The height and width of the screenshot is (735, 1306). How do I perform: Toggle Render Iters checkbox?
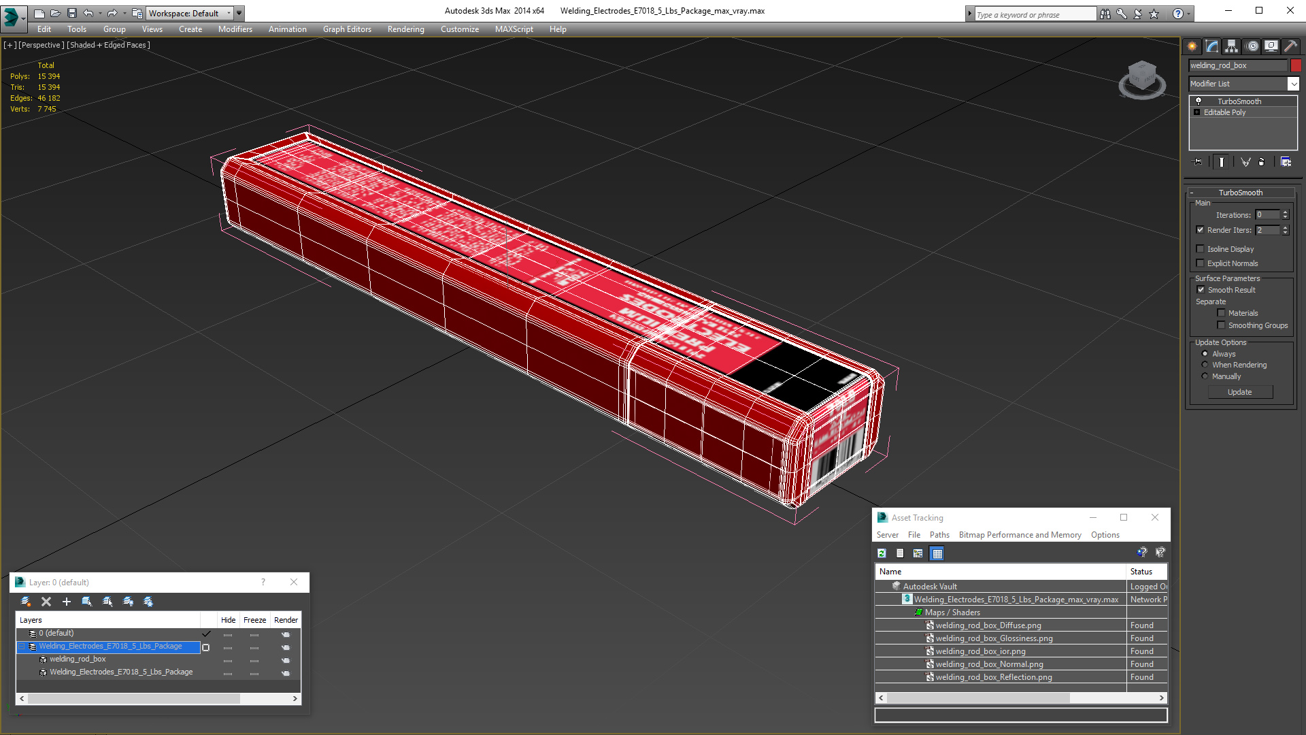[x=1201, y=230]
